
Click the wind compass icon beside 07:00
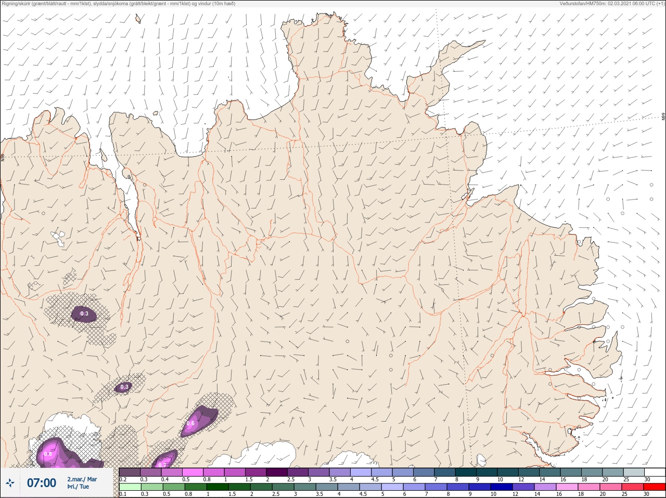point(10,483)
